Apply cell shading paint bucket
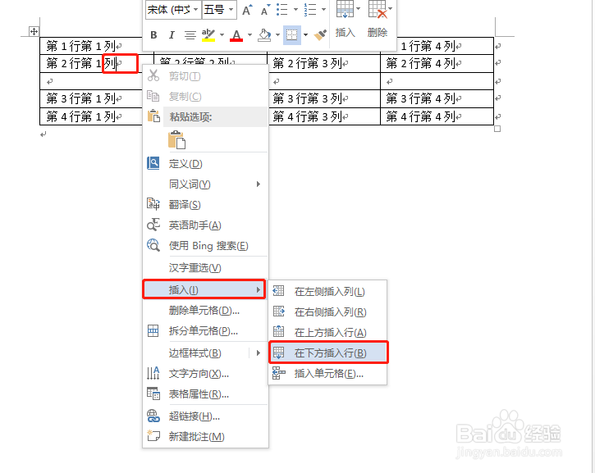595x473 pixels. coord(264,35)
